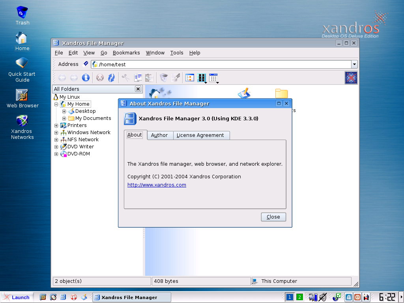Expand the NFS Network tree node

point(56,140)
